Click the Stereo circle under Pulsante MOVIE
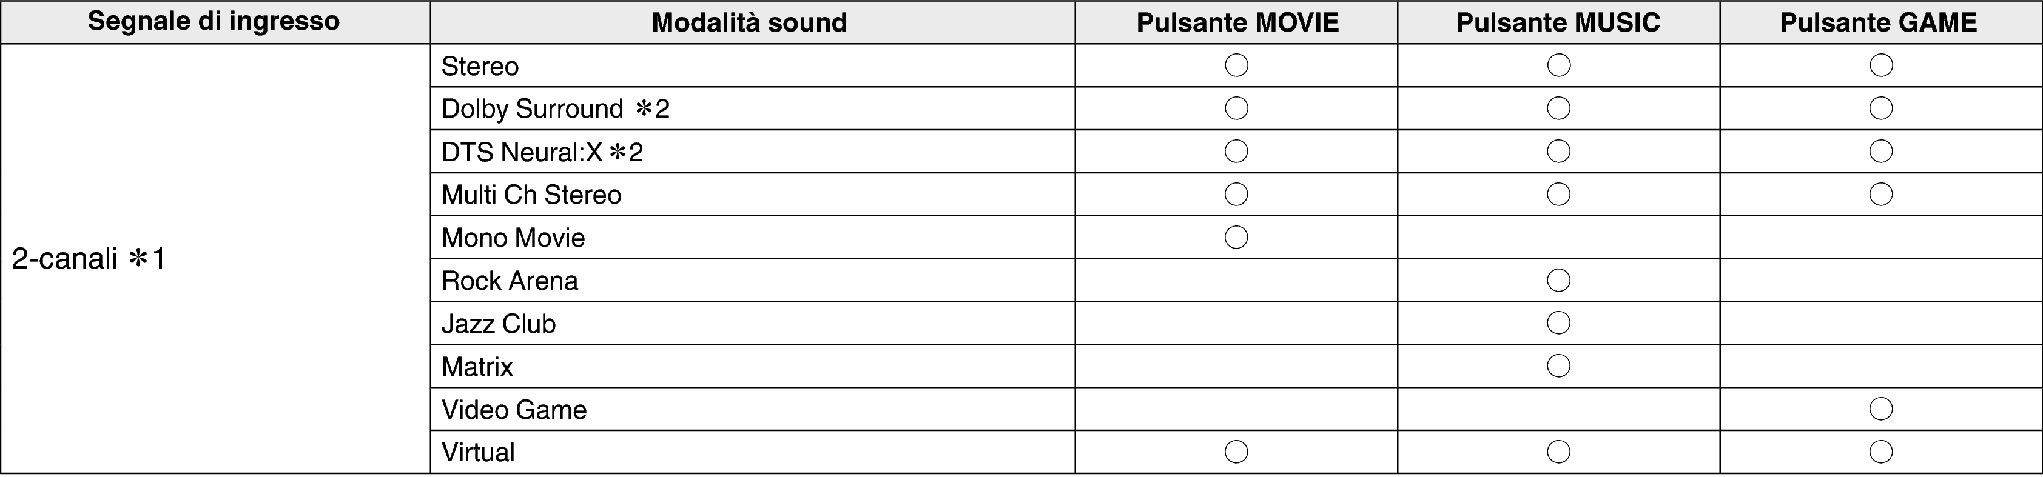2043x477 pixels. 1236,65
